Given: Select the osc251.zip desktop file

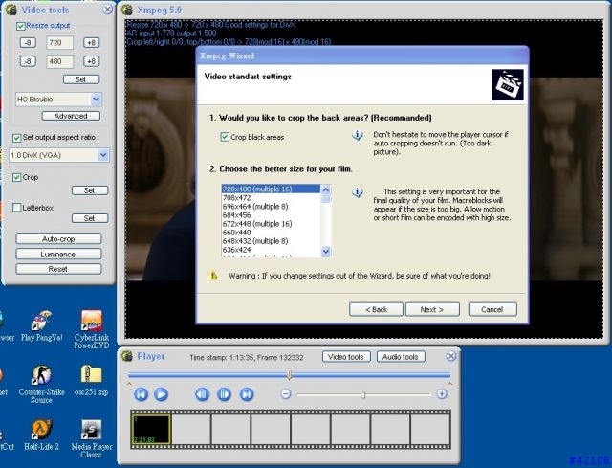Looking at the screenshot, I should (92, 381).
